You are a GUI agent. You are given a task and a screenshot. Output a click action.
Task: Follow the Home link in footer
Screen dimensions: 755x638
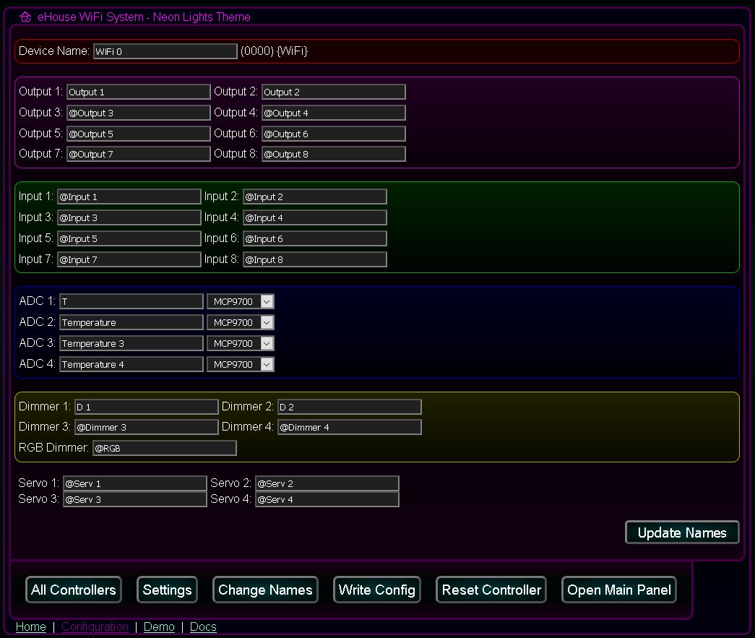click(30, 627)
